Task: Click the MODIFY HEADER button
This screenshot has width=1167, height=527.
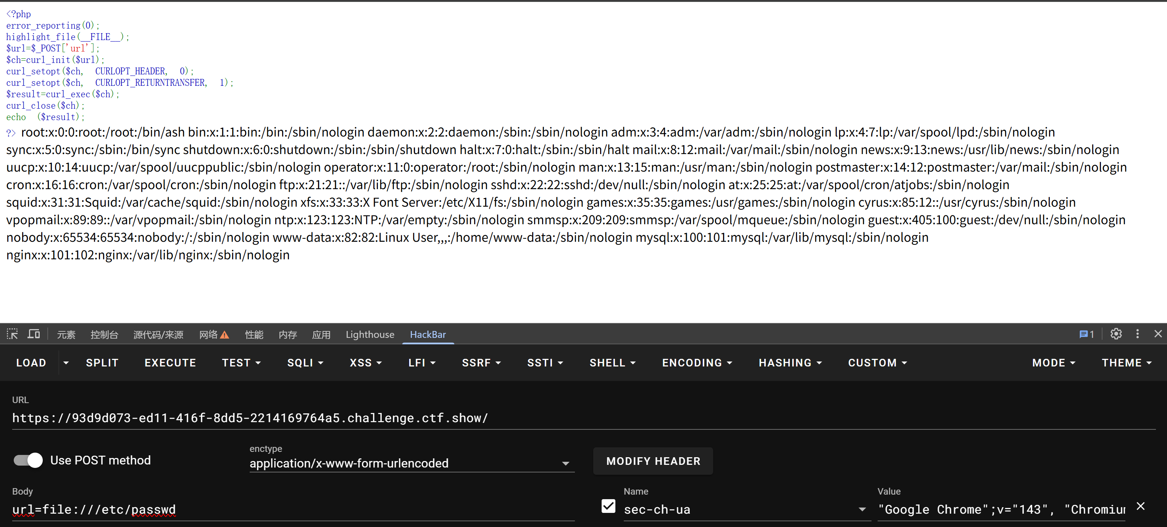Action: [x=653, y=461]
